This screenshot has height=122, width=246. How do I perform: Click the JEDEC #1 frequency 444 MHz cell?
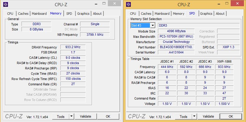167,67
